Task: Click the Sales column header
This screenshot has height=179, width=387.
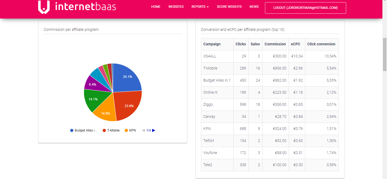Action: pos(255,44)
